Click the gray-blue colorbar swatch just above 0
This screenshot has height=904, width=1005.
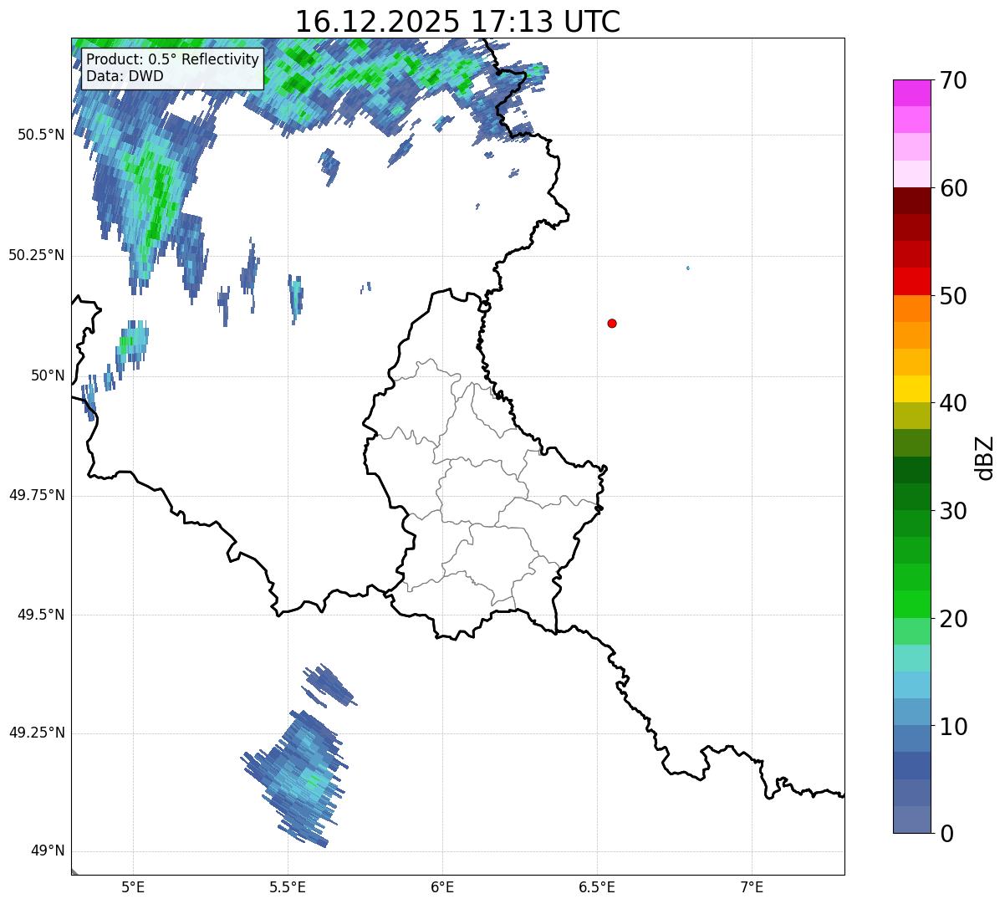[x=912, y=820]
